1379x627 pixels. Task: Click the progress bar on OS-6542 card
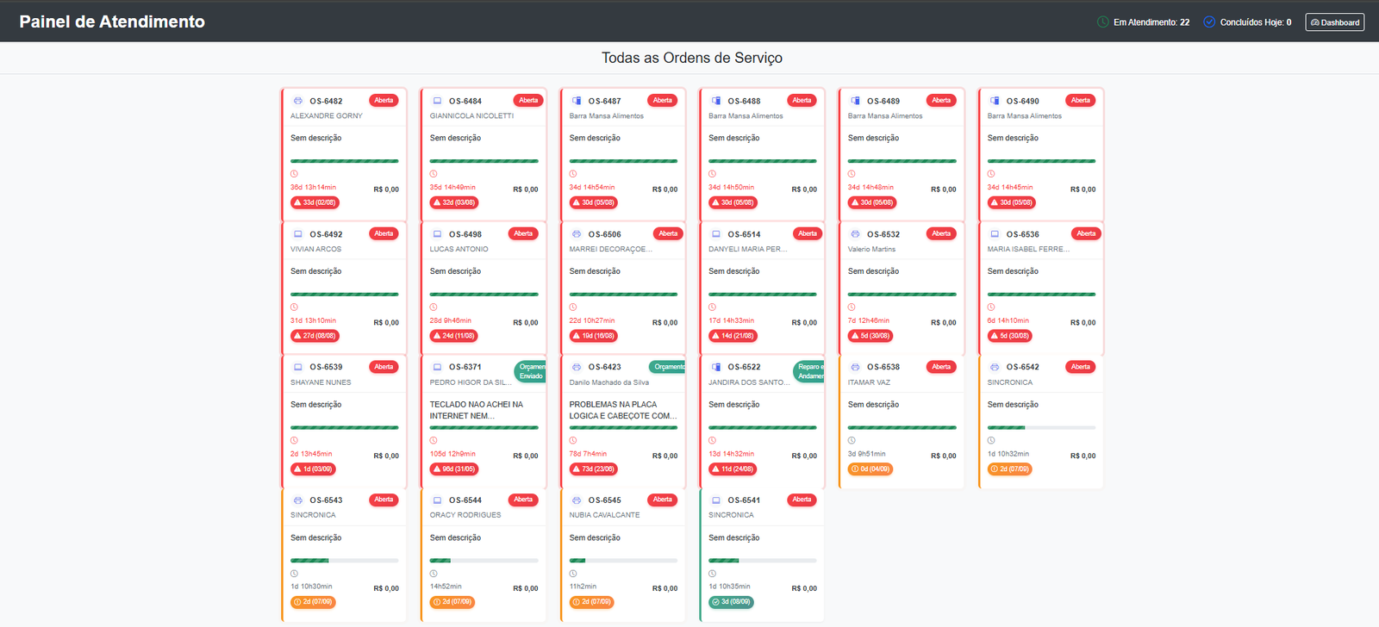tap(1041, 427)
